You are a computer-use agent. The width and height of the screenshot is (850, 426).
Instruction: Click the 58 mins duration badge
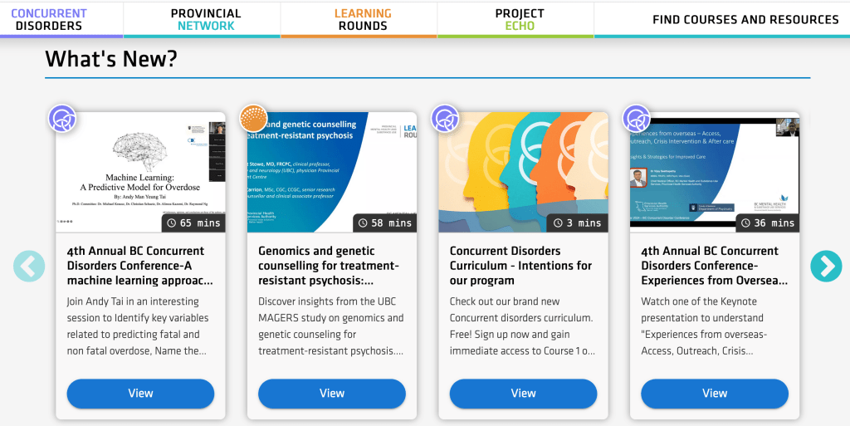(x=385, y=223)
